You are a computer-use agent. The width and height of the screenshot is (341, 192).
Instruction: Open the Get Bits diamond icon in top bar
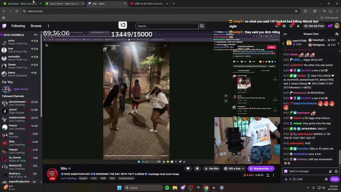click(x=298, y=26)
